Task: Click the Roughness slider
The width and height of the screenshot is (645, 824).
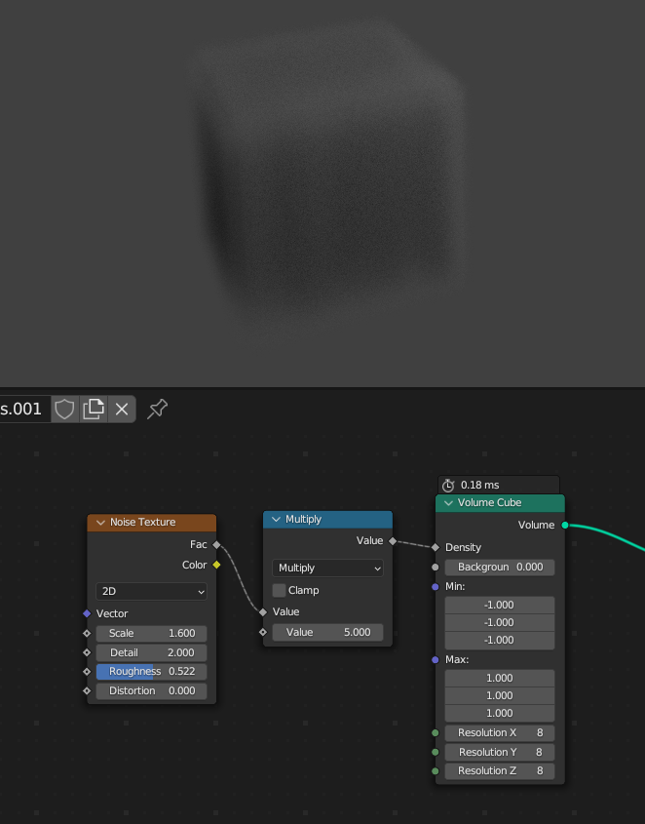Action: click(151, 671)
